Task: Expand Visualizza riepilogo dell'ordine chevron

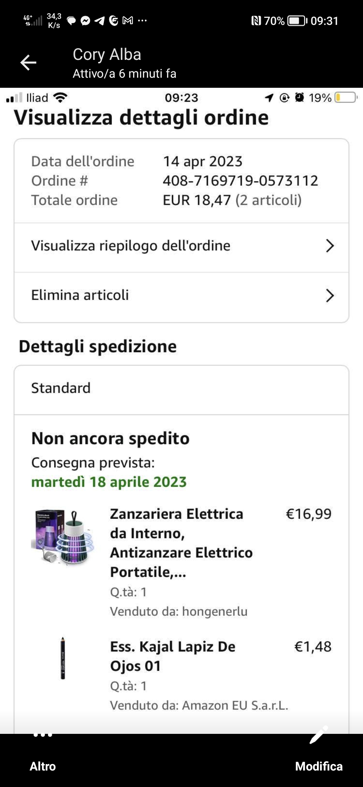Action: pyautogui.click(x=330, y=246)
